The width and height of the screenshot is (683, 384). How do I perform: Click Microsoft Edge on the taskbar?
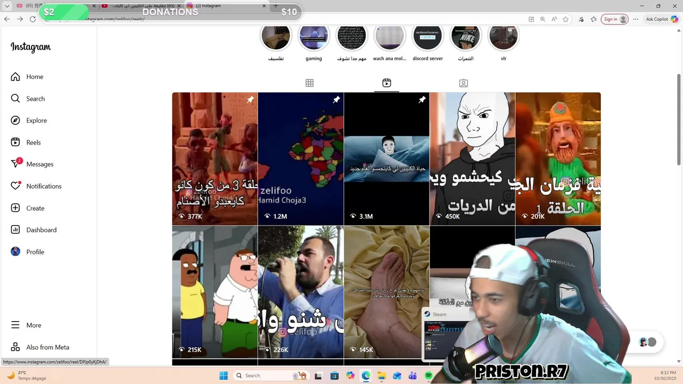366,375
